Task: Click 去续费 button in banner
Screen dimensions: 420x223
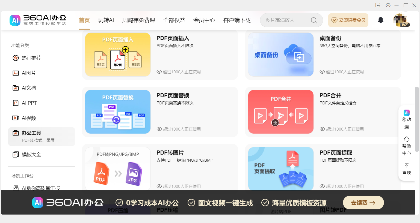Action: (x=363, y=203)
